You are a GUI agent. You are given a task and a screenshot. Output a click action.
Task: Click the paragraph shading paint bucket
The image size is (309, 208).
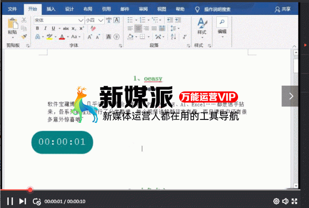point(130,37)
